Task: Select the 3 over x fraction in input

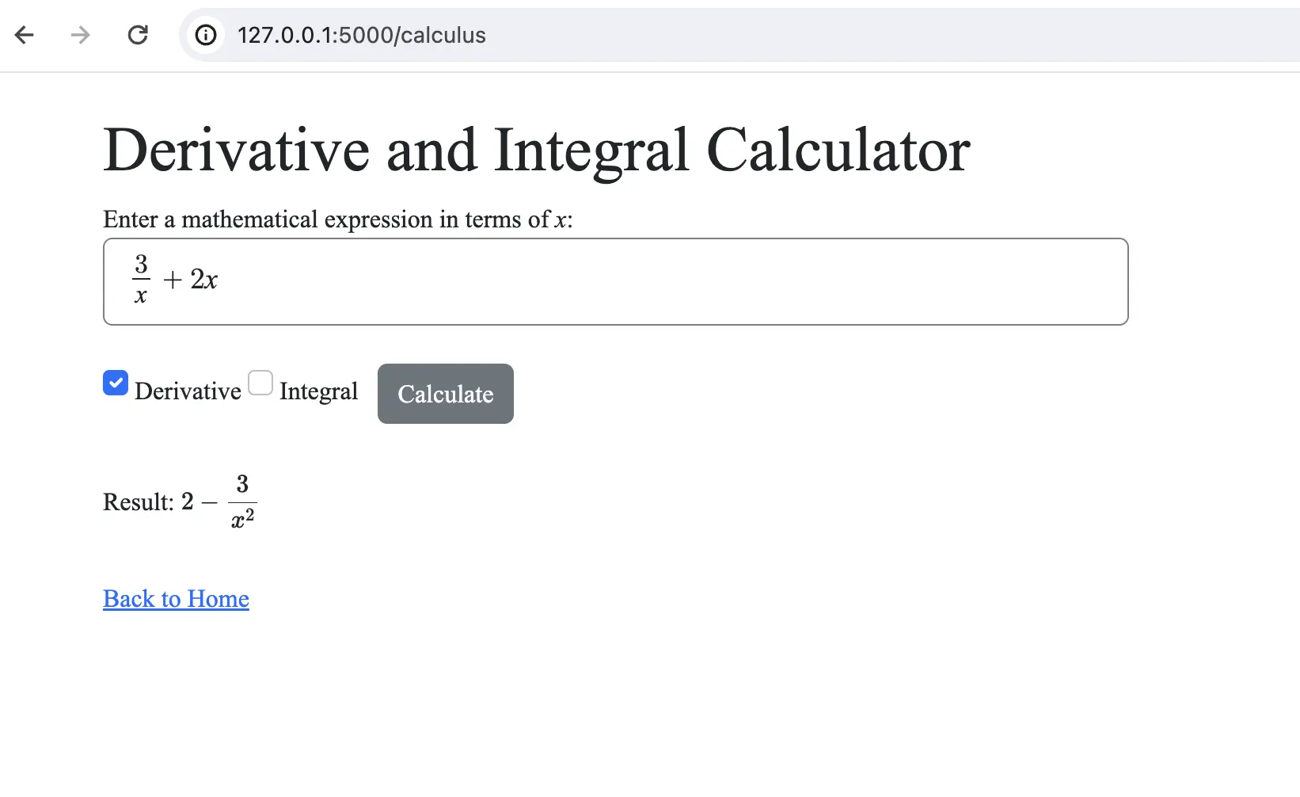Action: coord(141,279)
